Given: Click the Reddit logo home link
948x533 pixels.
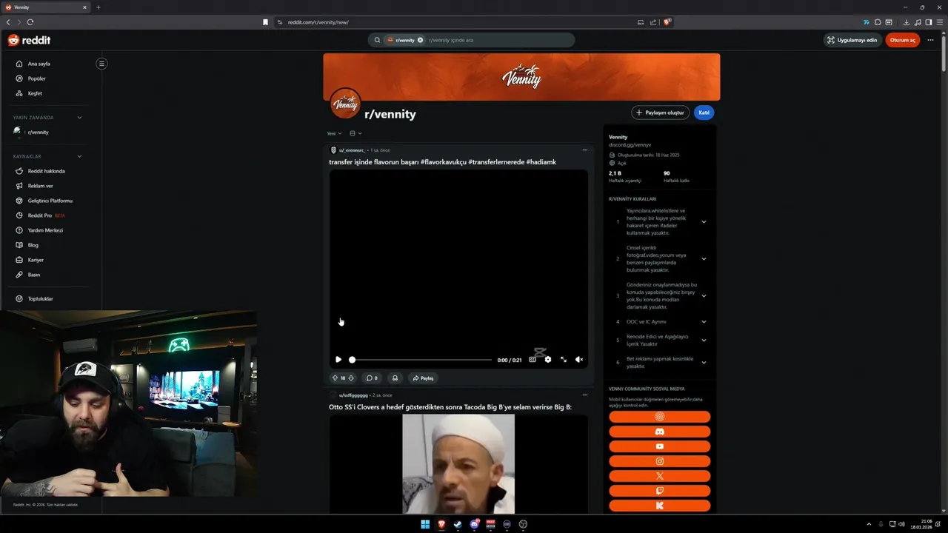Looking at the screenshot, I should click(x=29, y=40).
